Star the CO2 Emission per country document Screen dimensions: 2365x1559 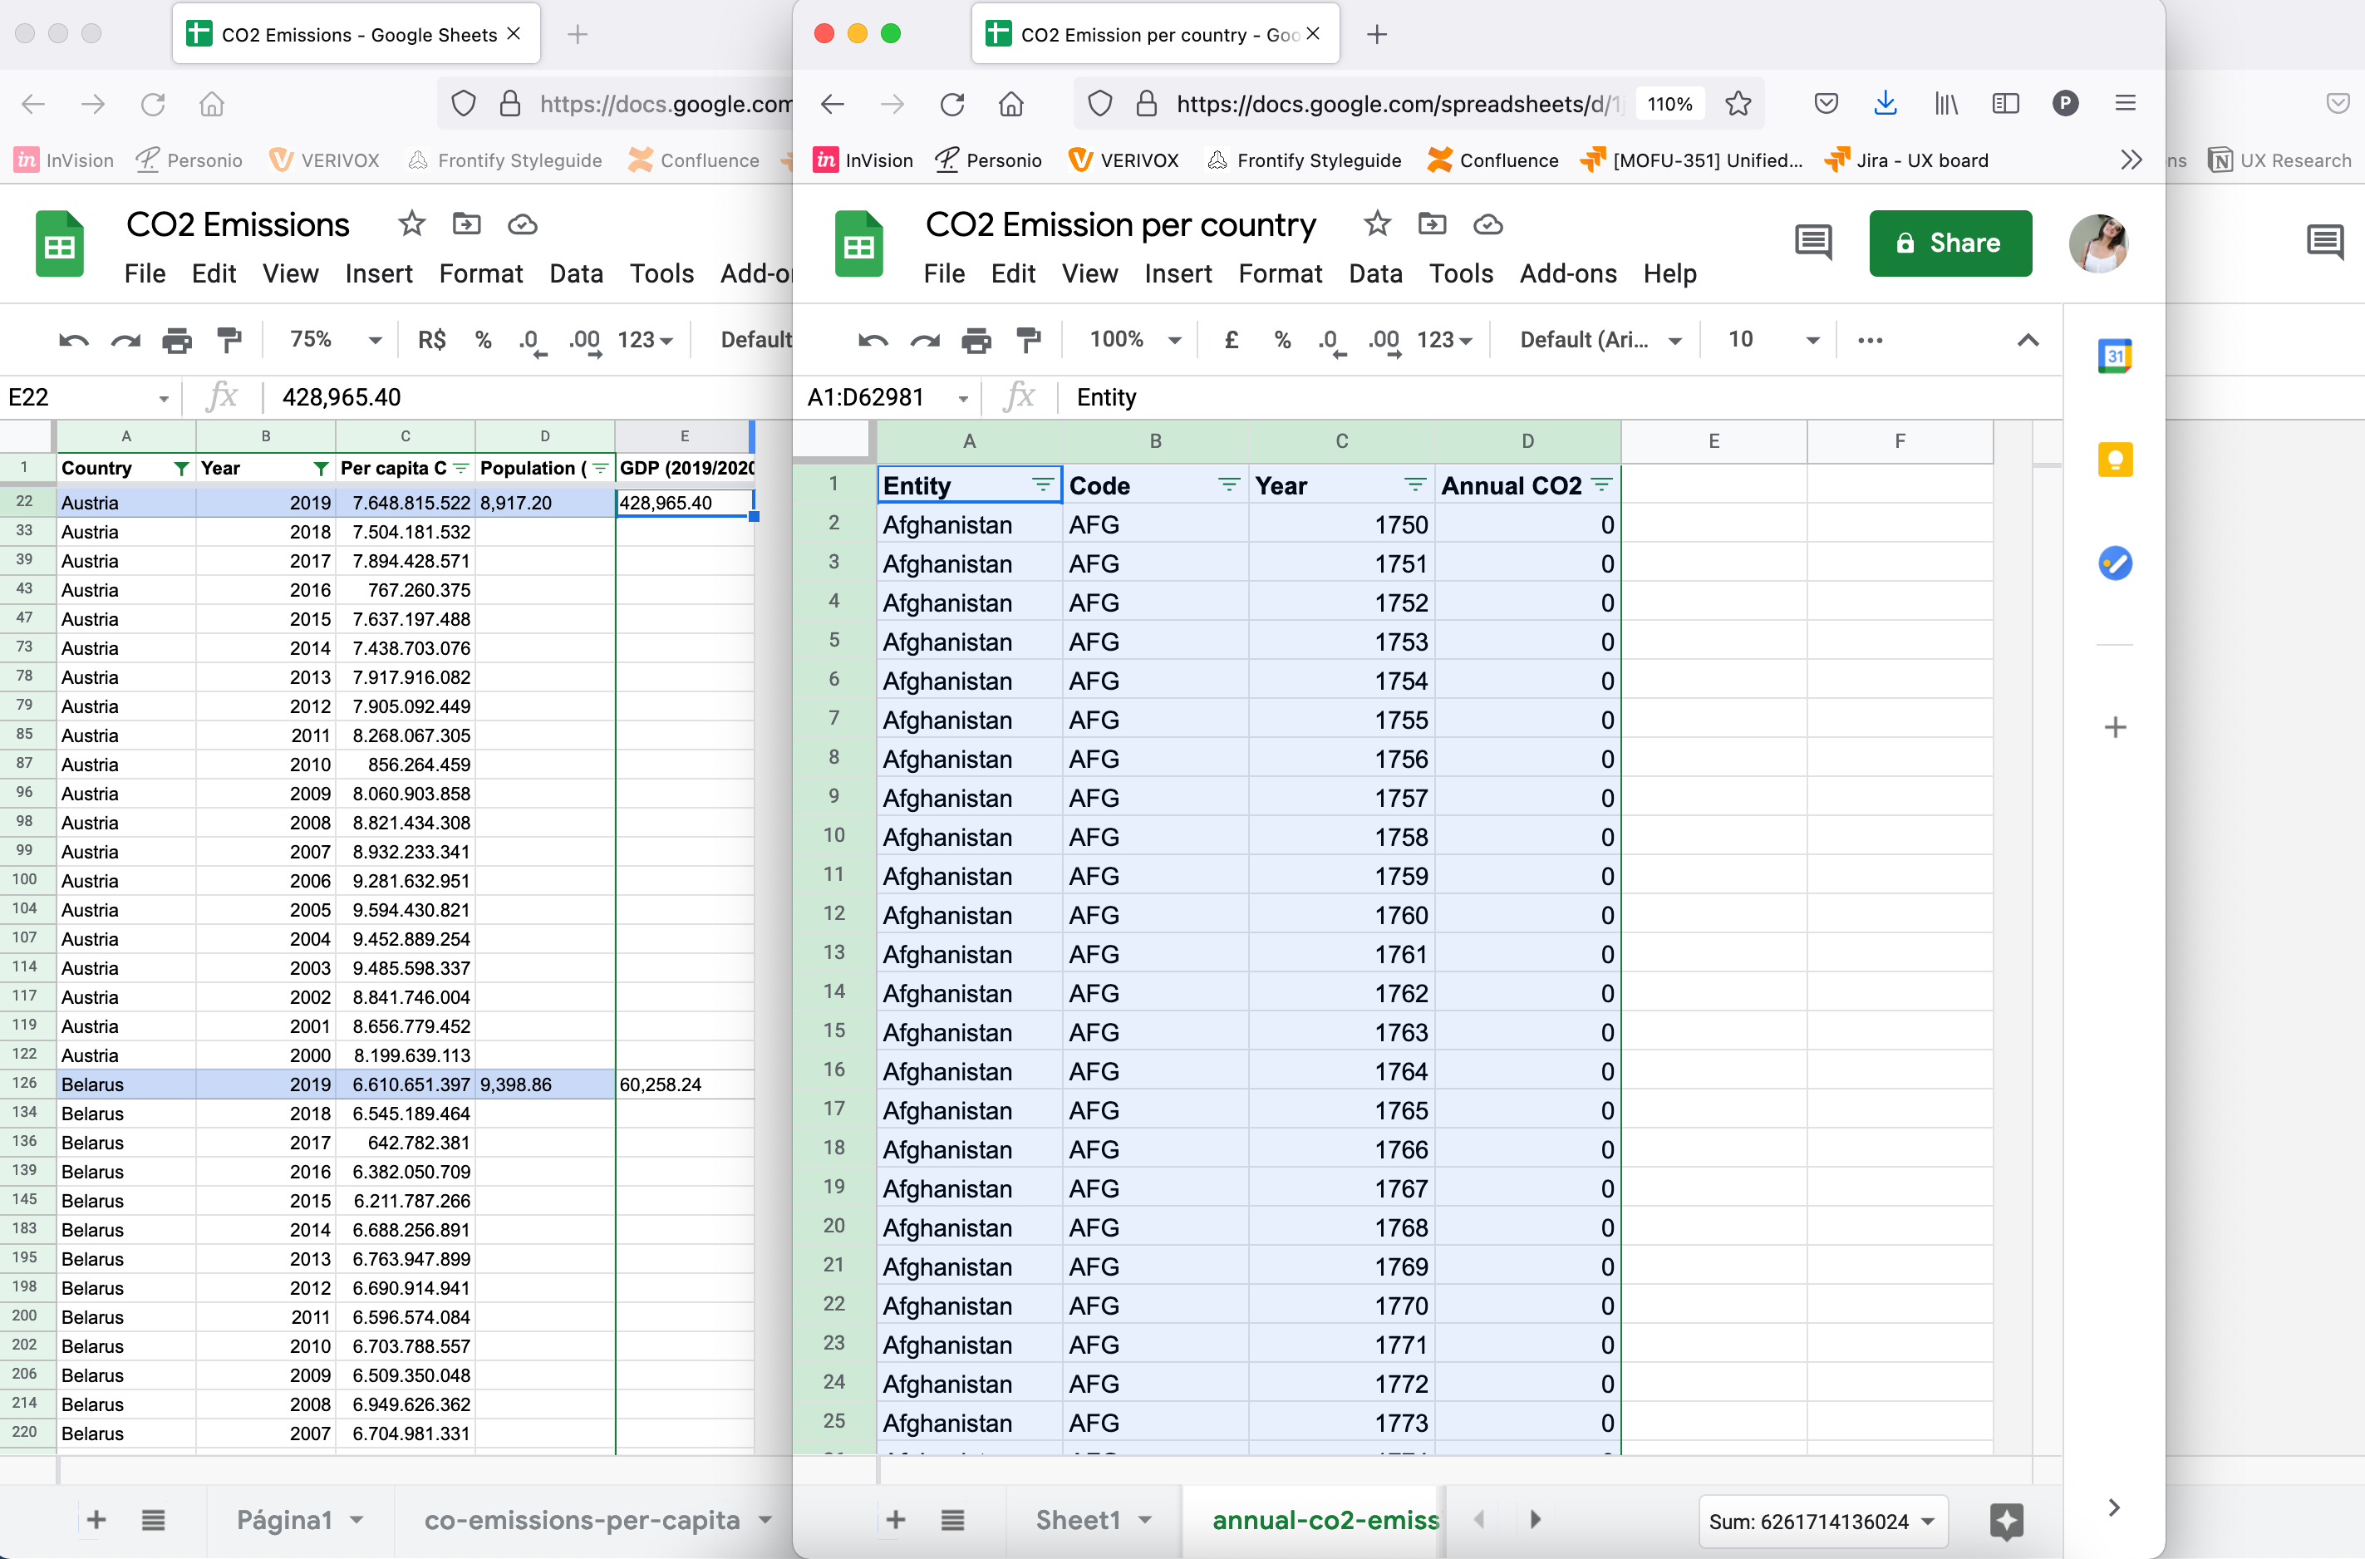pos(1377,224)
